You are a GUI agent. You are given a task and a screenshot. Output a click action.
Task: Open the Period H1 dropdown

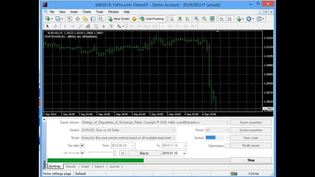(227, 130)
